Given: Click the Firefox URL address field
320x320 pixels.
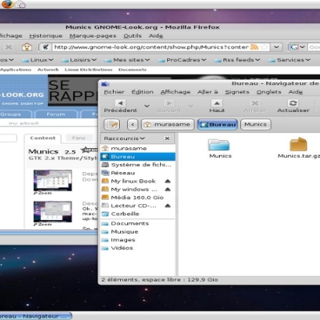Looking at the screenshot, I should coord(151,47).
